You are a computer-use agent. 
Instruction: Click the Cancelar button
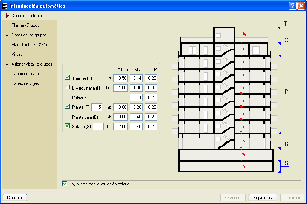tap(15, 198)
